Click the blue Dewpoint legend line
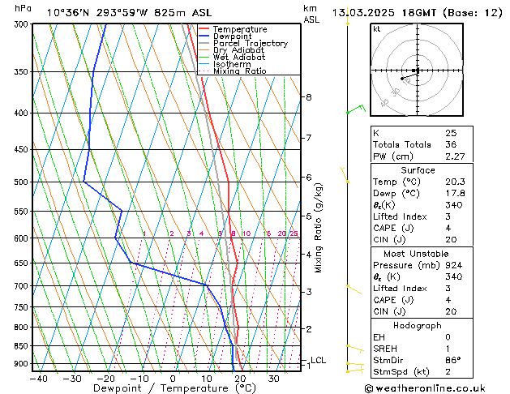This screenshot has width=510, height=394. point(204,36)
